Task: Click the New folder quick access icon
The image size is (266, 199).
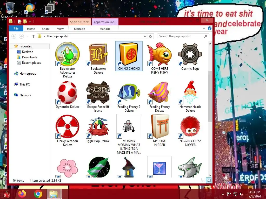Action: click(x=25, y=22)
